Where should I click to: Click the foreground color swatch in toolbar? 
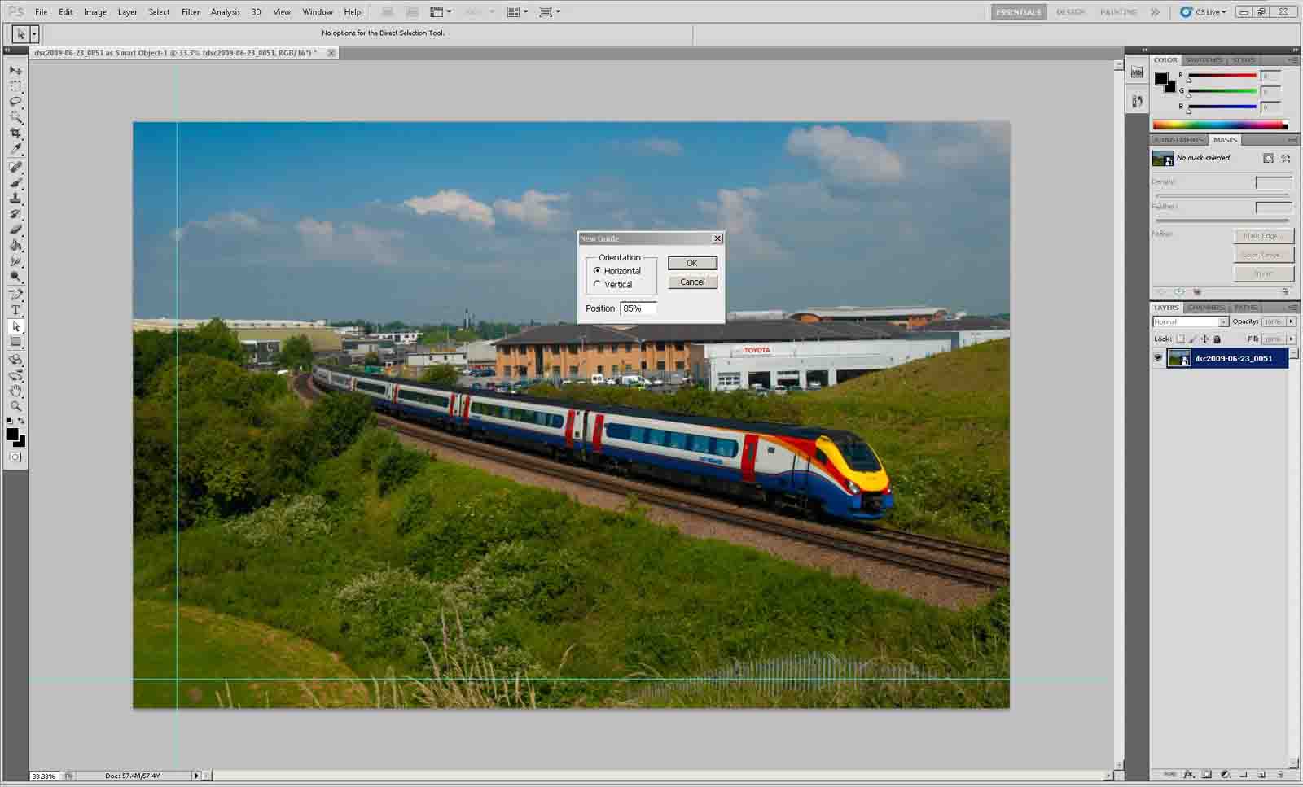(x=12, y=435)
